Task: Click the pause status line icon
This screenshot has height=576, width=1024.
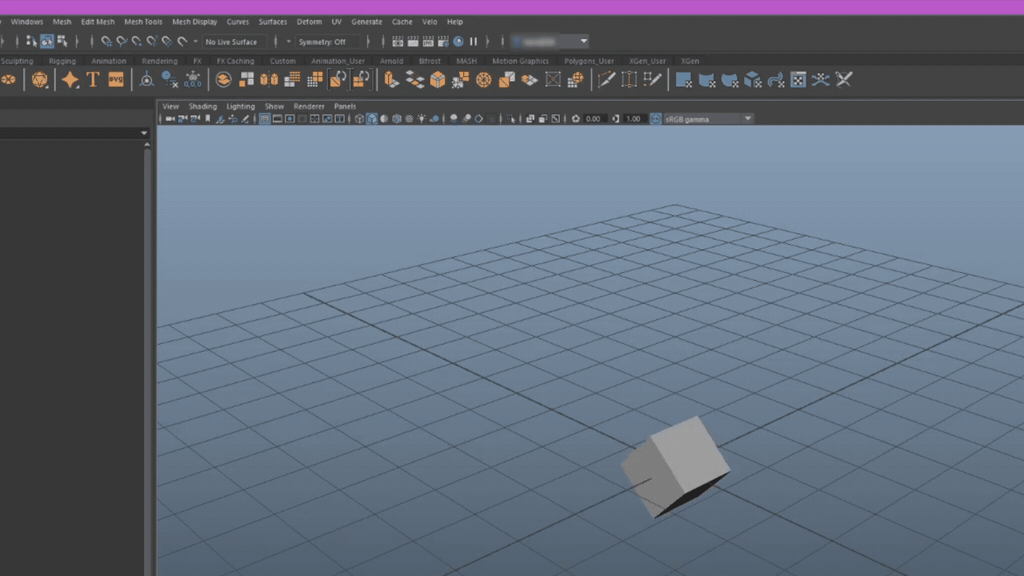Action: coord(474,42)
